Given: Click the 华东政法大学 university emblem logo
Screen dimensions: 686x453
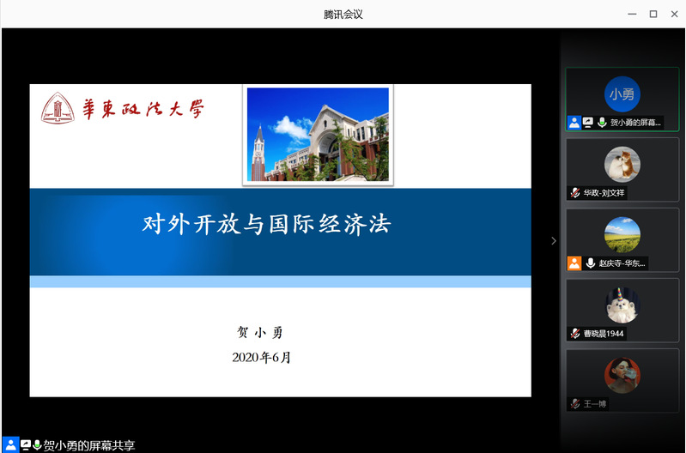Looking at the screenshot, I should (58, 108).
